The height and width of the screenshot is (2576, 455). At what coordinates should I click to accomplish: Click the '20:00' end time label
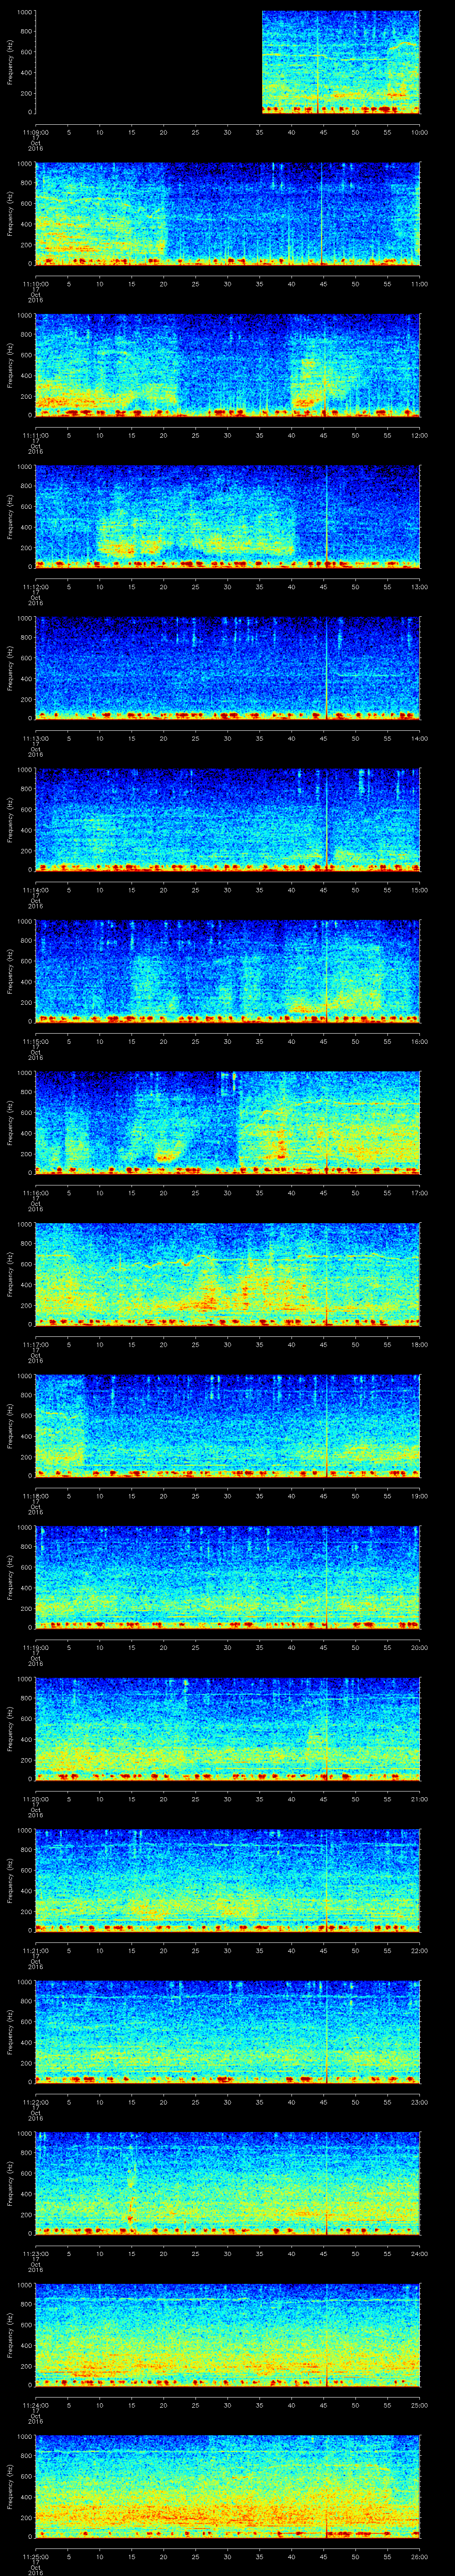click(419, 1647)
